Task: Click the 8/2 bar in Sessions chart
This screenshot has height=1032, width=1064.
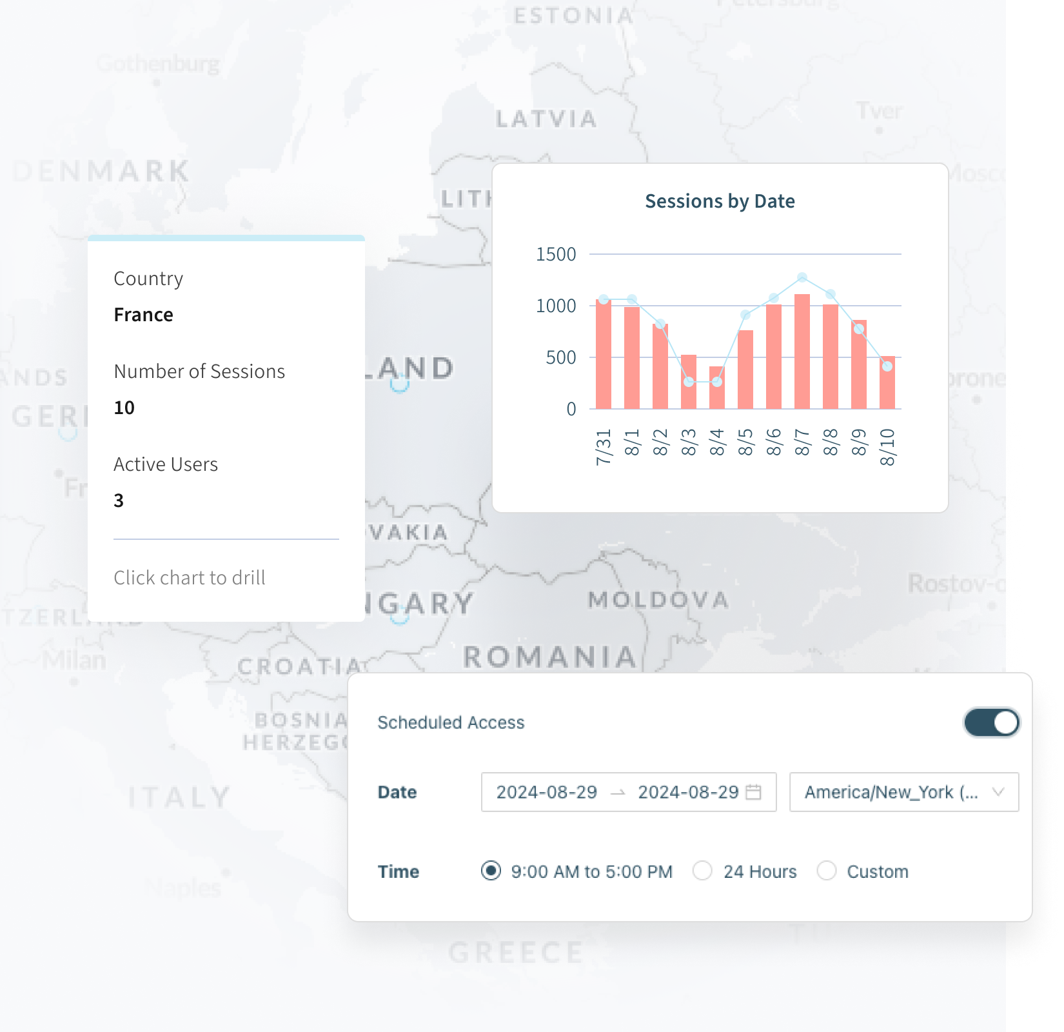Action: pyautogui.click(x=660, y=366)
